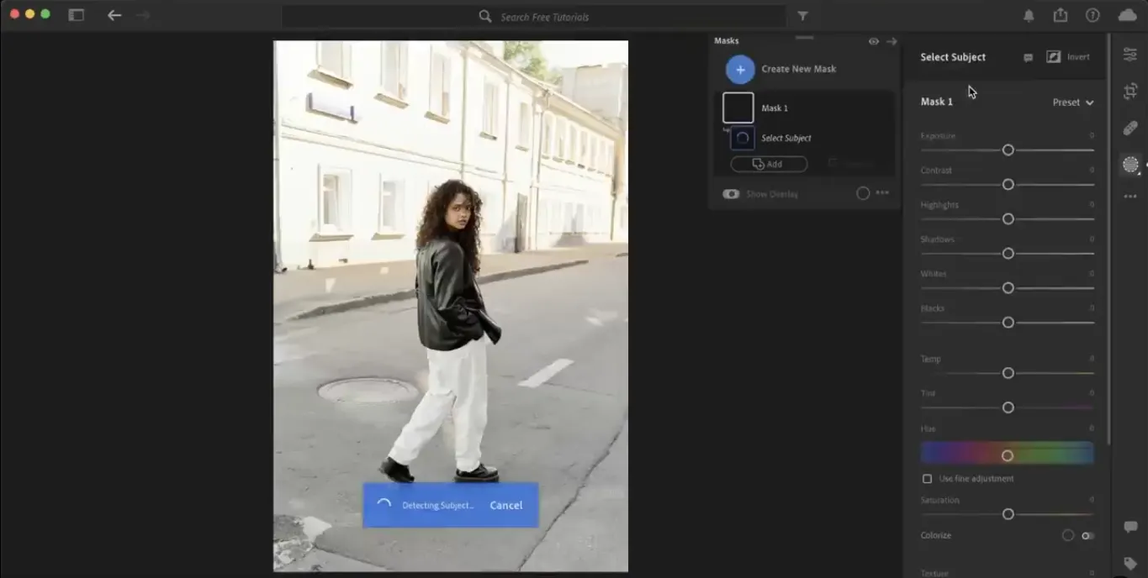The height and width of the screenshot is (578, 1148).
Task: Select the Healing Brush tool
Action: [x=1129, y=128]
